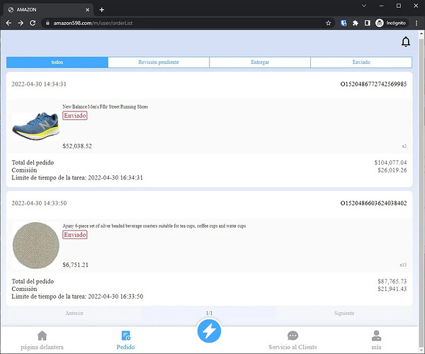
Task: Click commission $26,019.26
Action: 392,170
